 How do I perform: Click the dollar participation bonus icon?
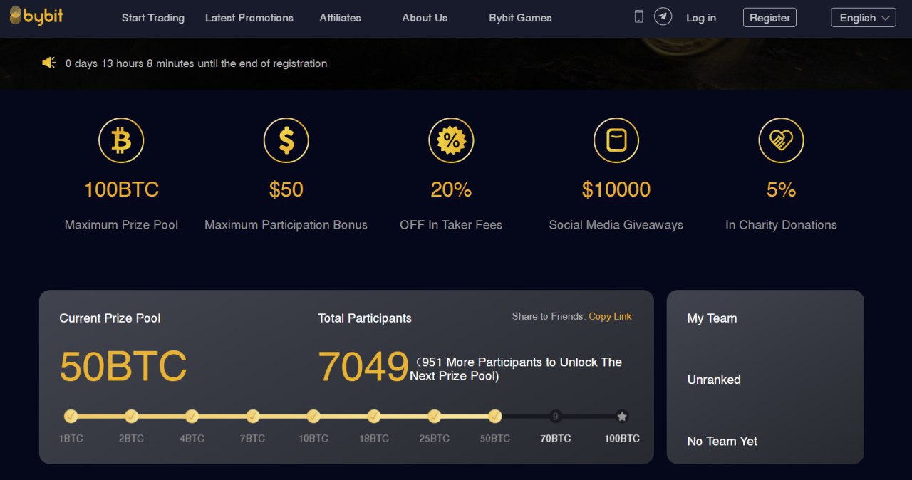(x=286, y=140)
